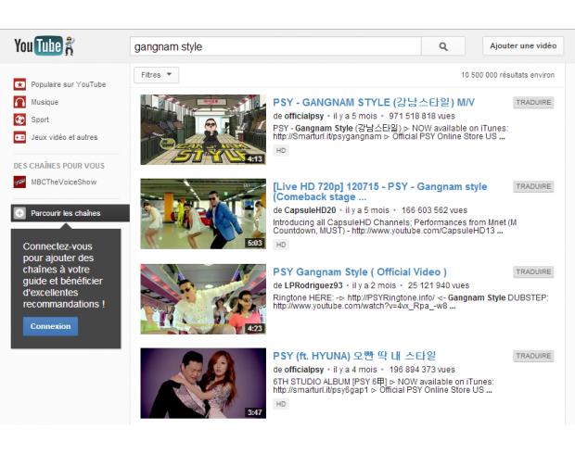575x454 pixels.
Task: Click the HD badge under first result
Action: point(281,151)
